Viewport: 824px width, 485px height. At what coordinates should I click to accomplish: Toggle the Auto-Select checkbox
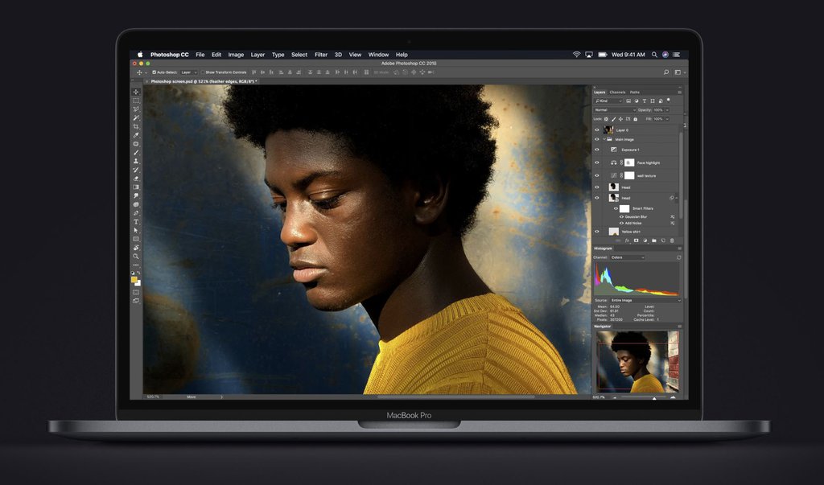pyautogui.click(x=154, y=72)
